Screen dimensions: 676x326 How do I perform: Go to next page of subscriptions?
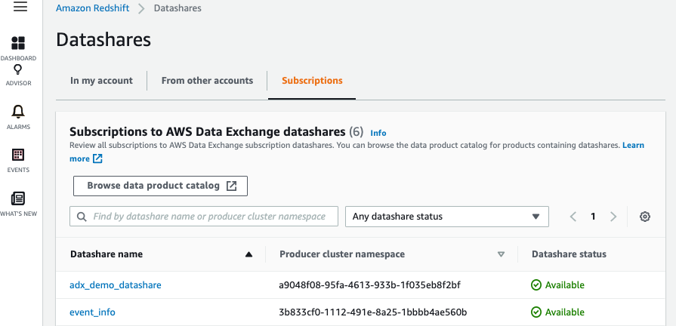(x=613, y=217)
